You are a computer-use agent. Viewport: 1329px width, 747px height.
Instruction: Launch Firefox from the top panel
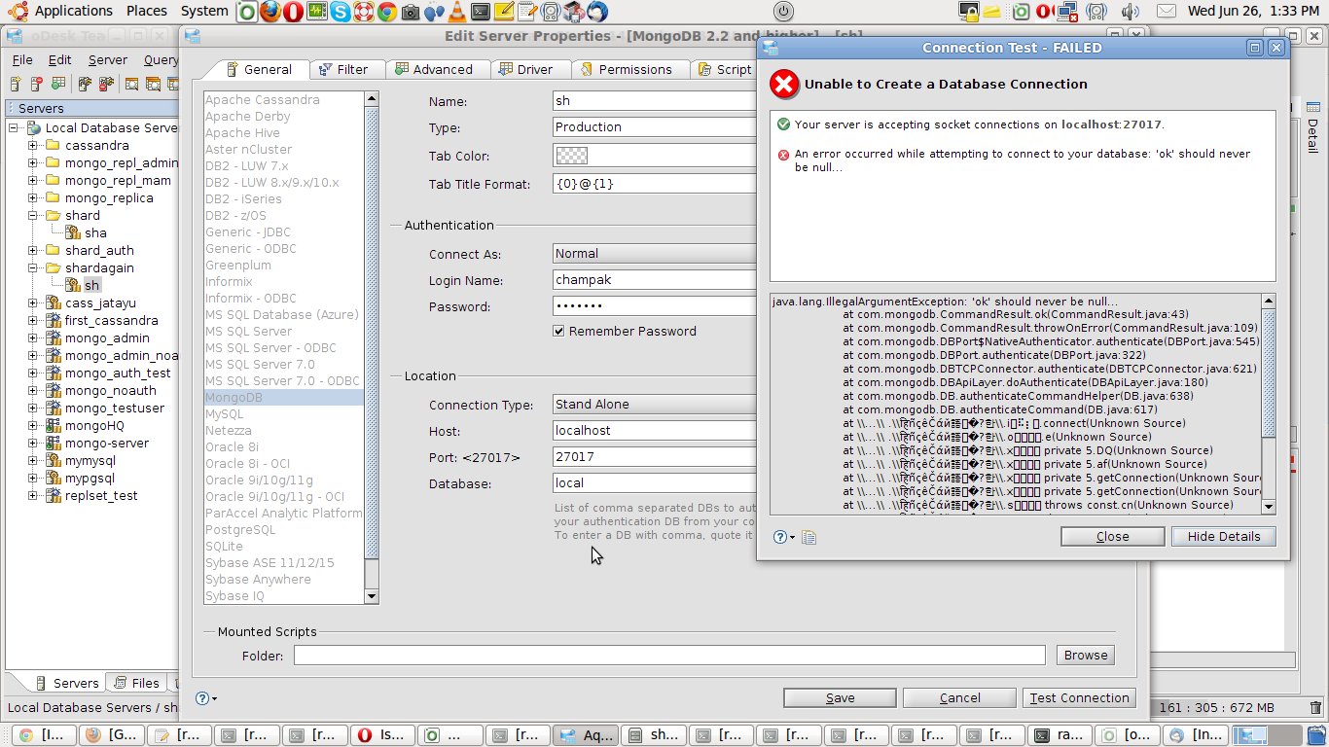pyautogui.click(x=270, y=12)
